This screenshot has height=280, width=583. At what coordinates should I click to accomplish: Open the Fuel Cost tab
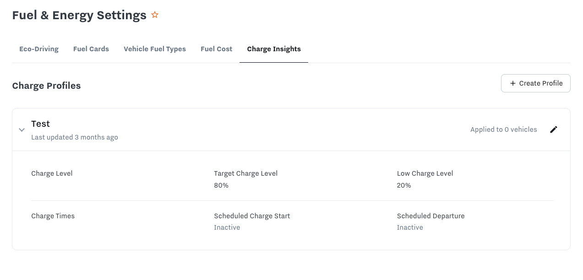pyautogui.click(x=216, y=49)
